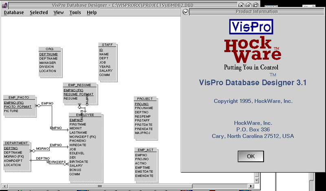The height and width of the screenshot is (191, 326).
Task: Open the Database menu
Action: tap(14, 13)
